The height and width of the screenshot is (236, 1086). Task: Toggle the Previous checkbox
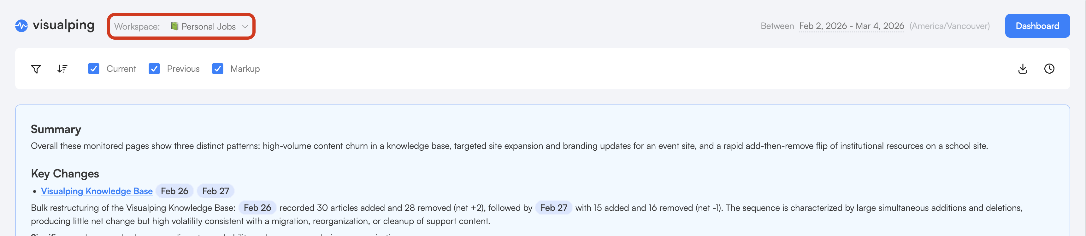pyautogui.click(x=154, y=69)
